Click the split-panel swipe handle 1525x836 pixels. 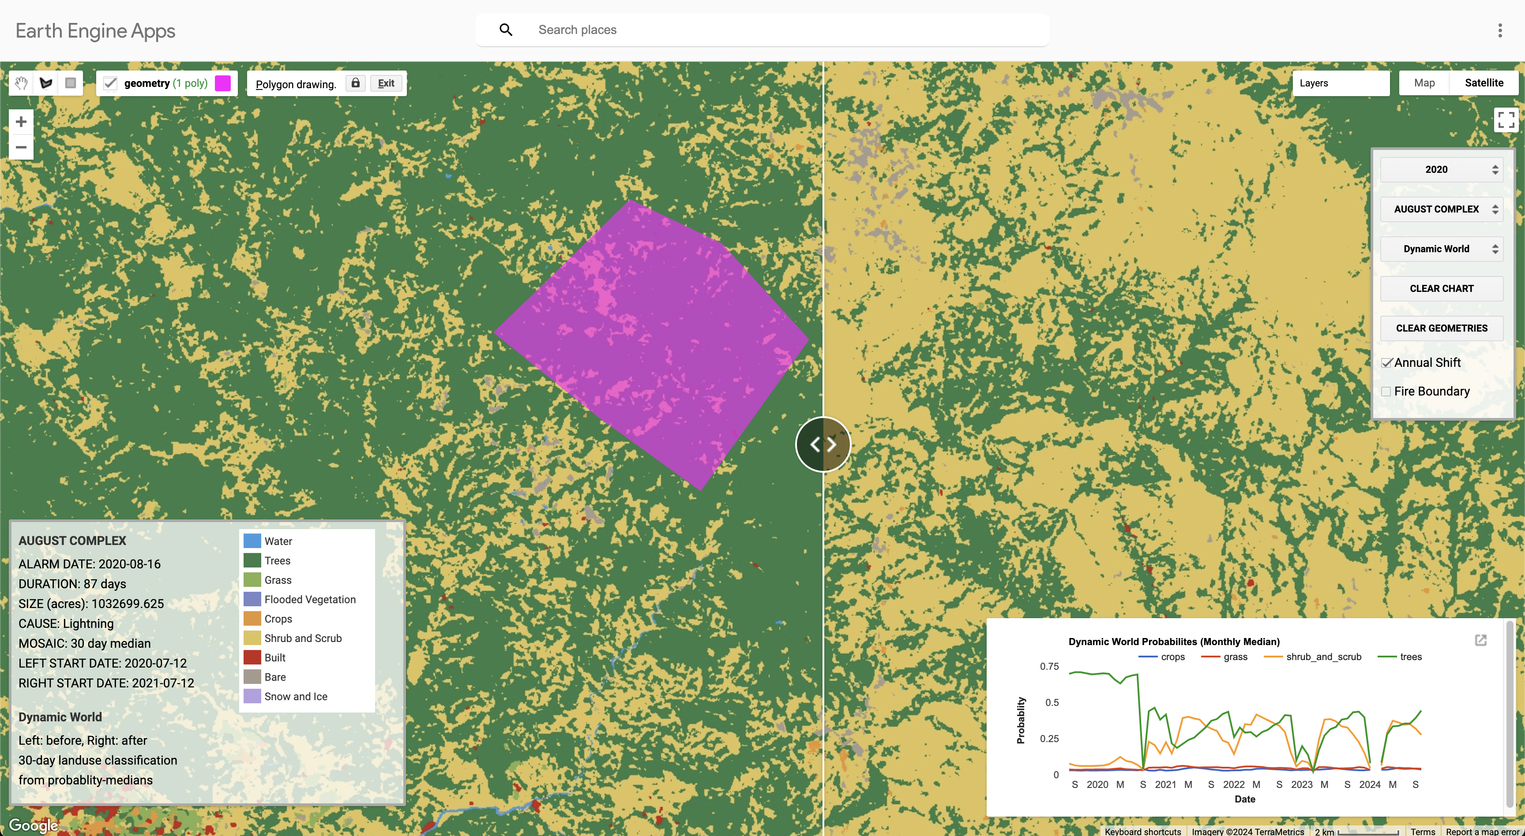(x=823, y=444)
